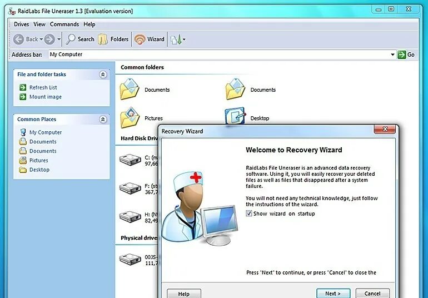Expand the Address bar dropdown arrow
Screen dimensions: 428x298
coord(392,54)
